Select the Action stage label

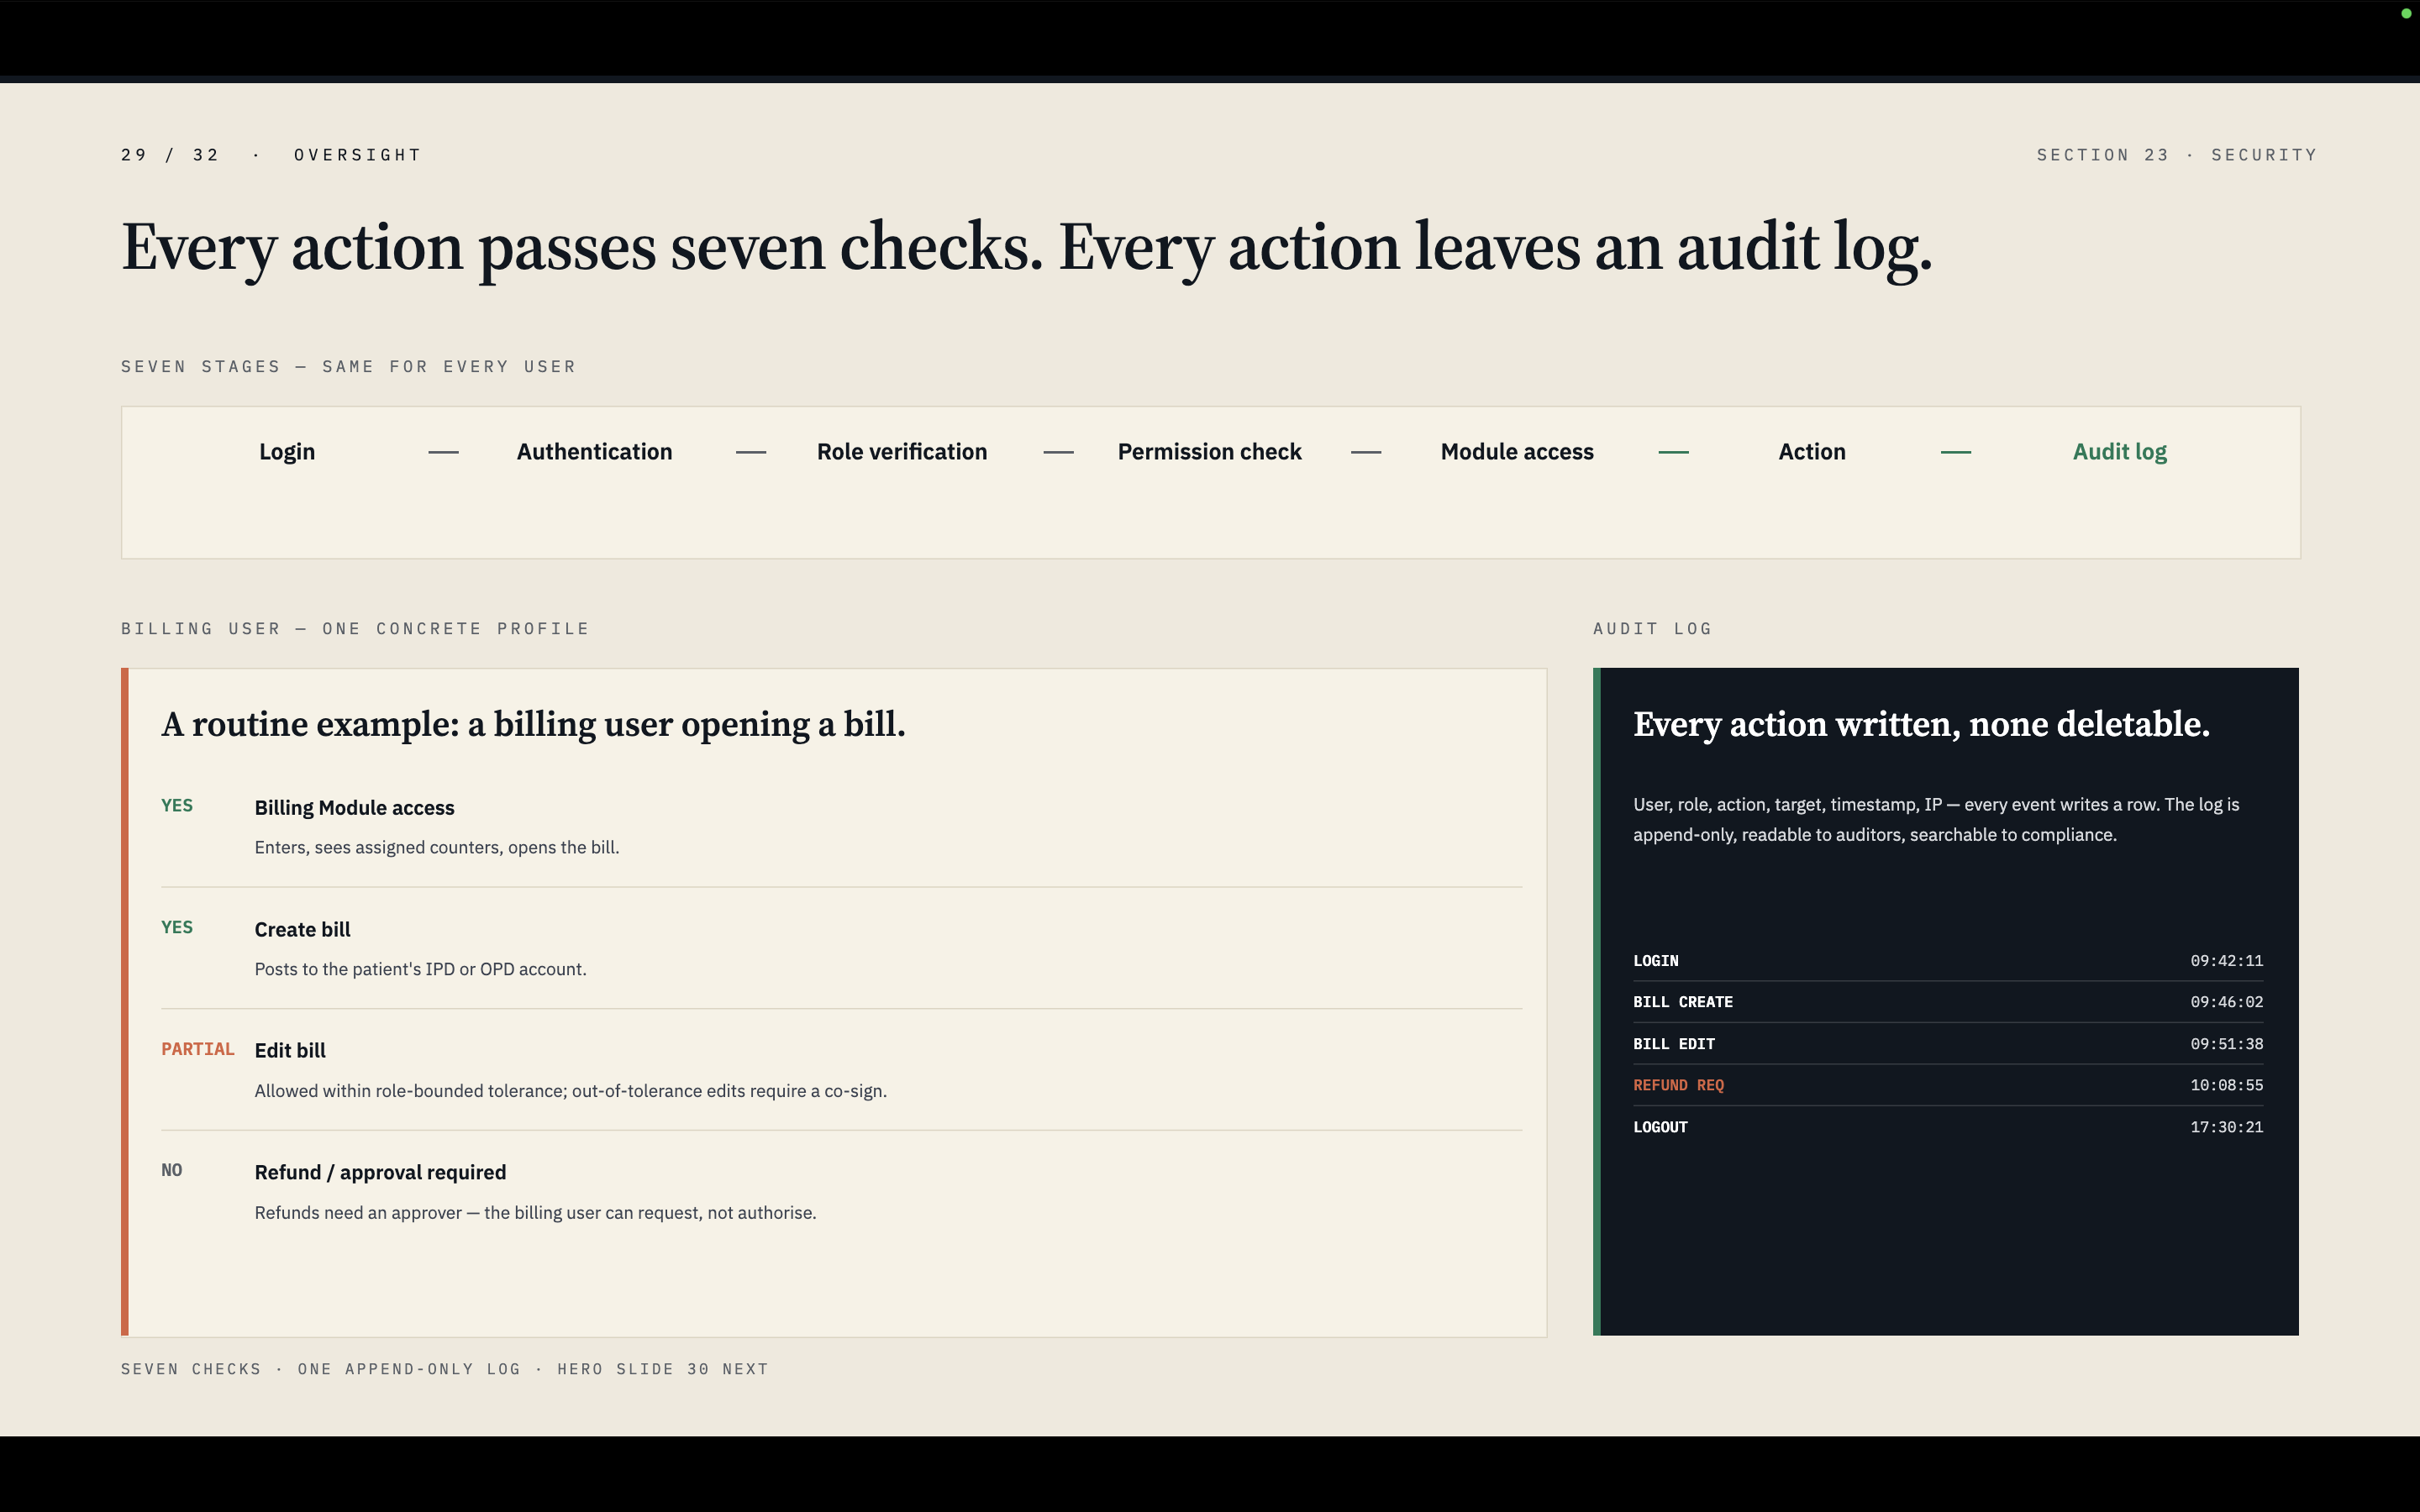coord(1812,452)
